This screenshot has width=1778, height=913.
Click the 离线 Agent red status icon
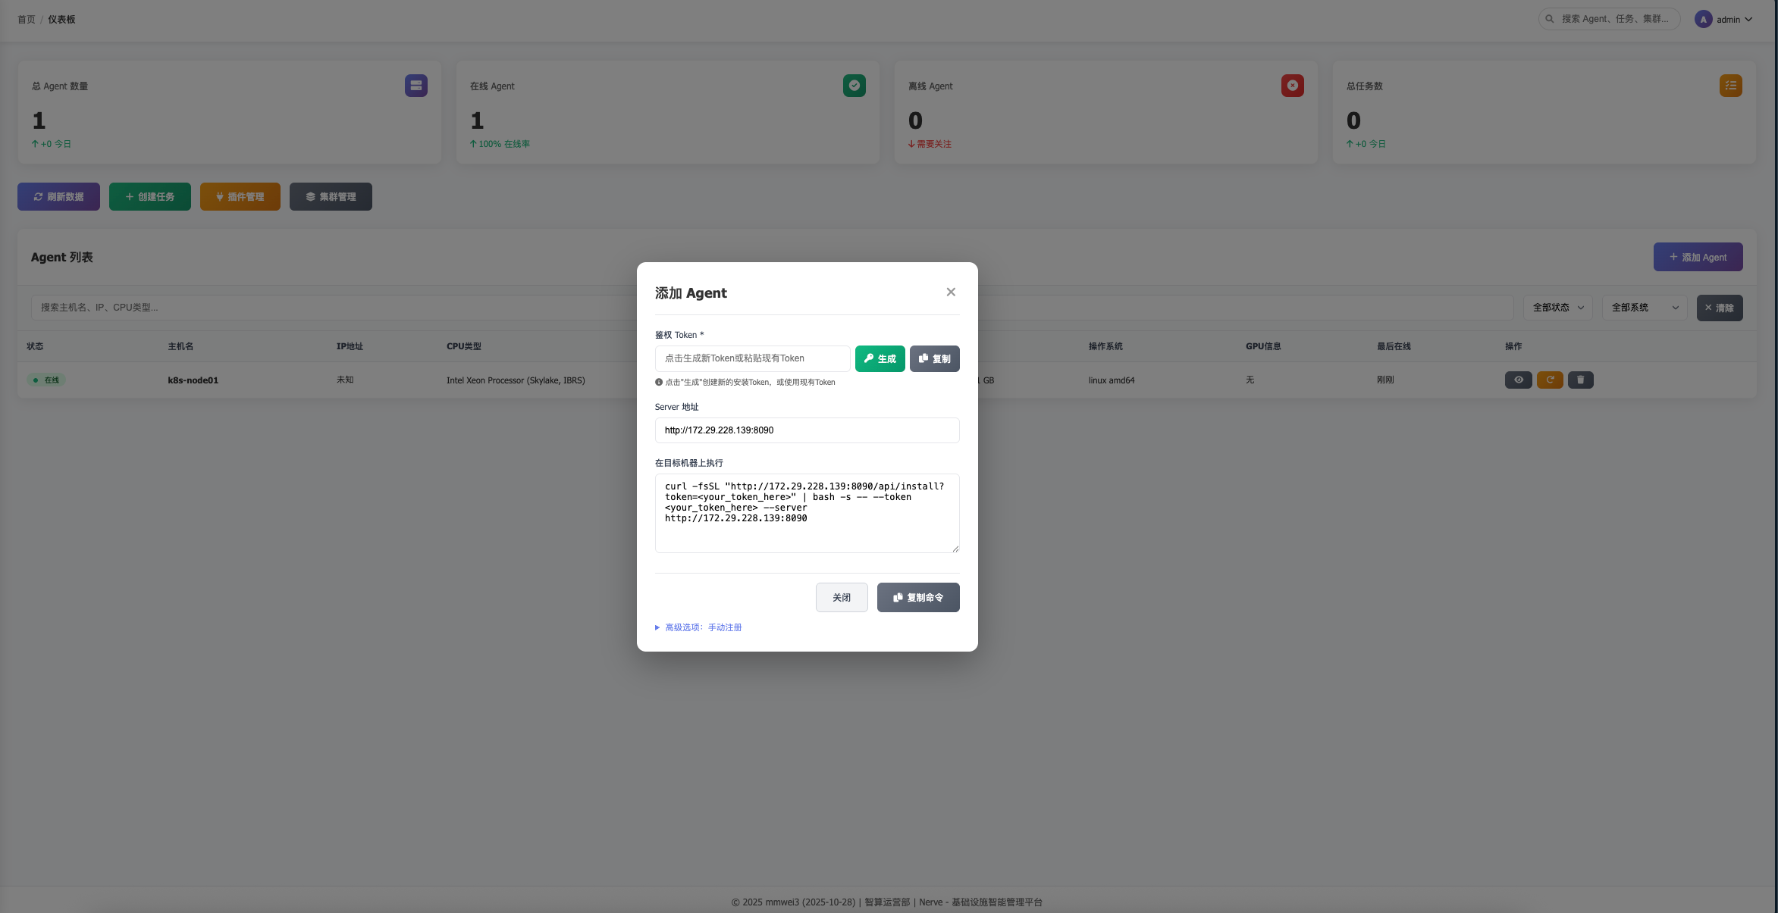[x=1292, y=86]
